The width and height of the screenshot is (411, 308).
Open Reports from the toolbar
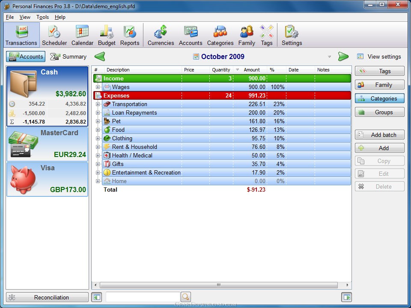point(130,35)
